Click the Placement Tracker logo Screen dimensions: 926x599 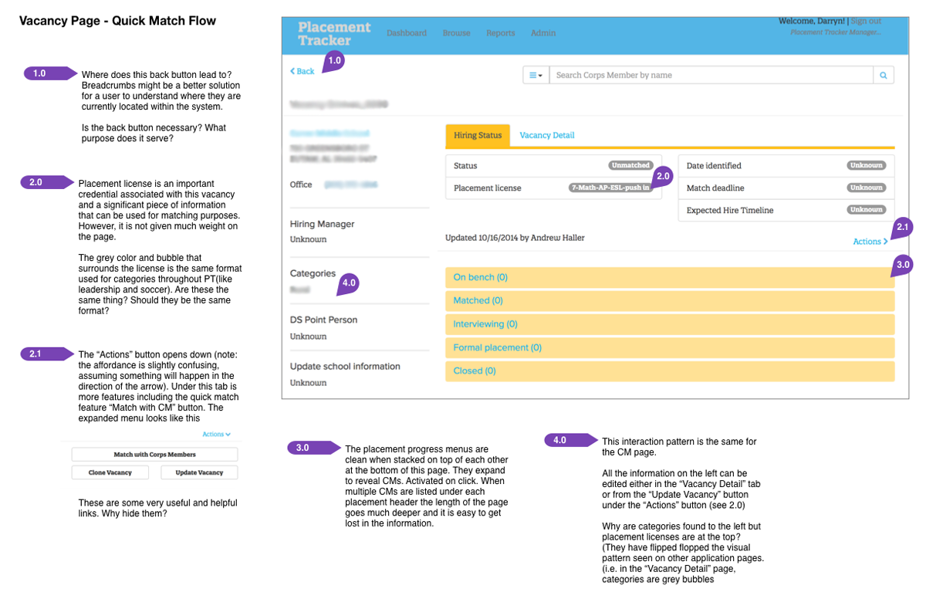coord(334,33)
